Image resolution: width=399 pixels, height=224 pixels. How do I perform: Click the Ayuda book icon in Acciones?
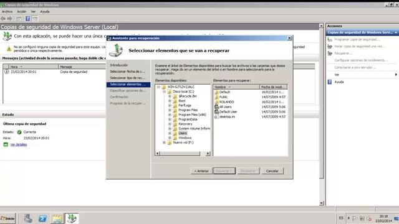(330, 82)
